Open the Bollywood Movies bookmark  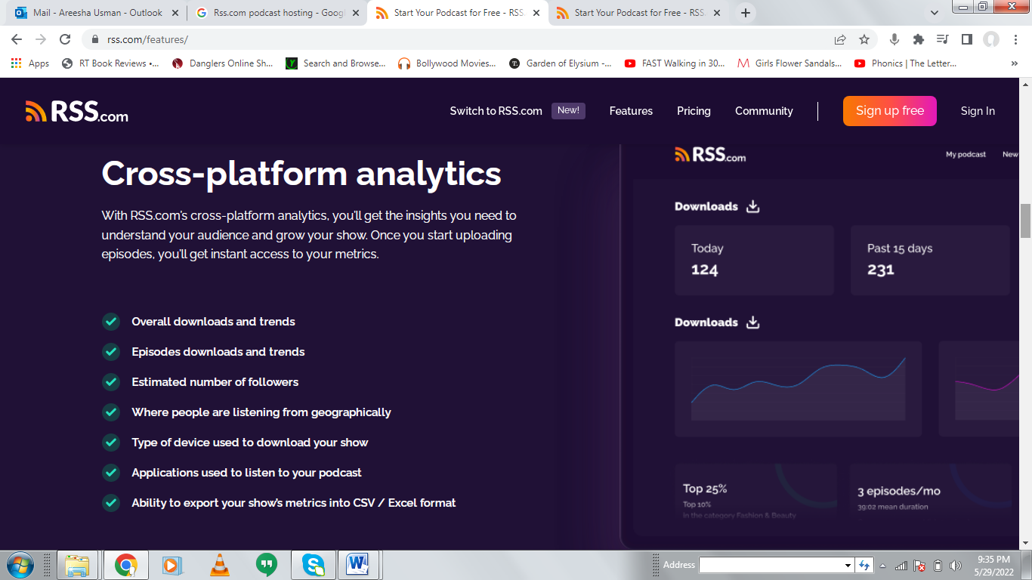click(448, 63)
